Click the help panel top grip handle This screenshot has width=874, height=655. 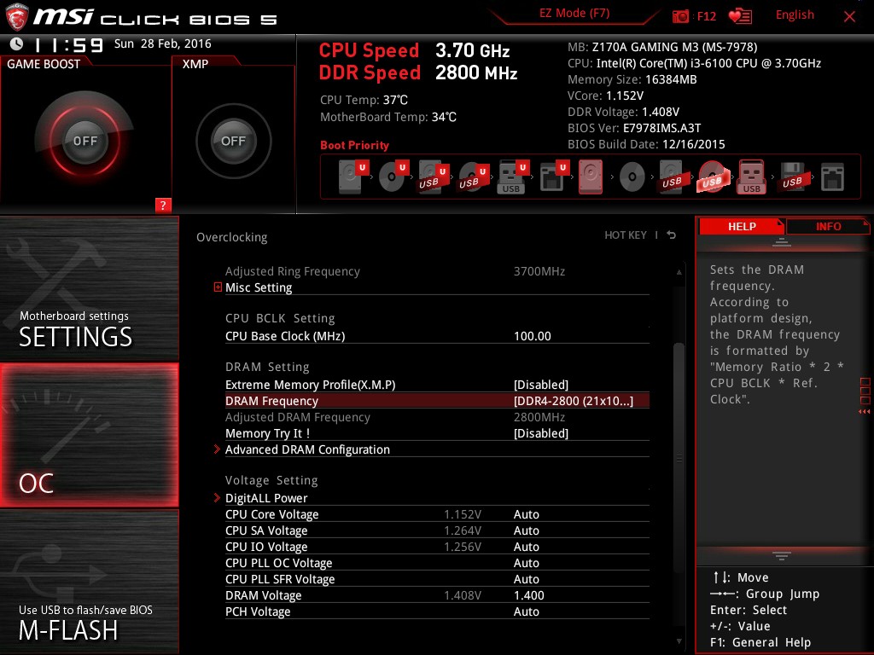(x=782, y=242)
